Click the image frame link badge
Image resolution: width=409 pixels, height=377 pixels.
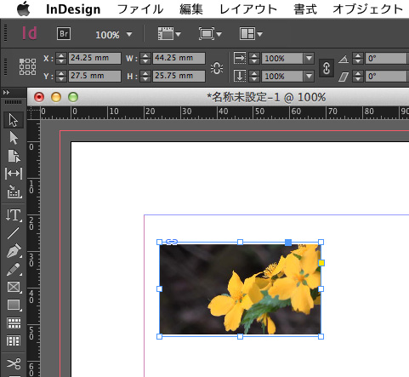point(172,242)
